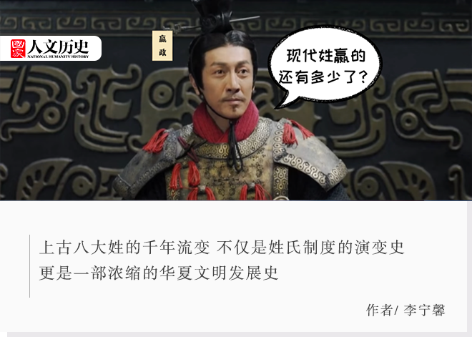Click the red seal logo icon
The image size is (472, 337).
(x=18, y=48)
